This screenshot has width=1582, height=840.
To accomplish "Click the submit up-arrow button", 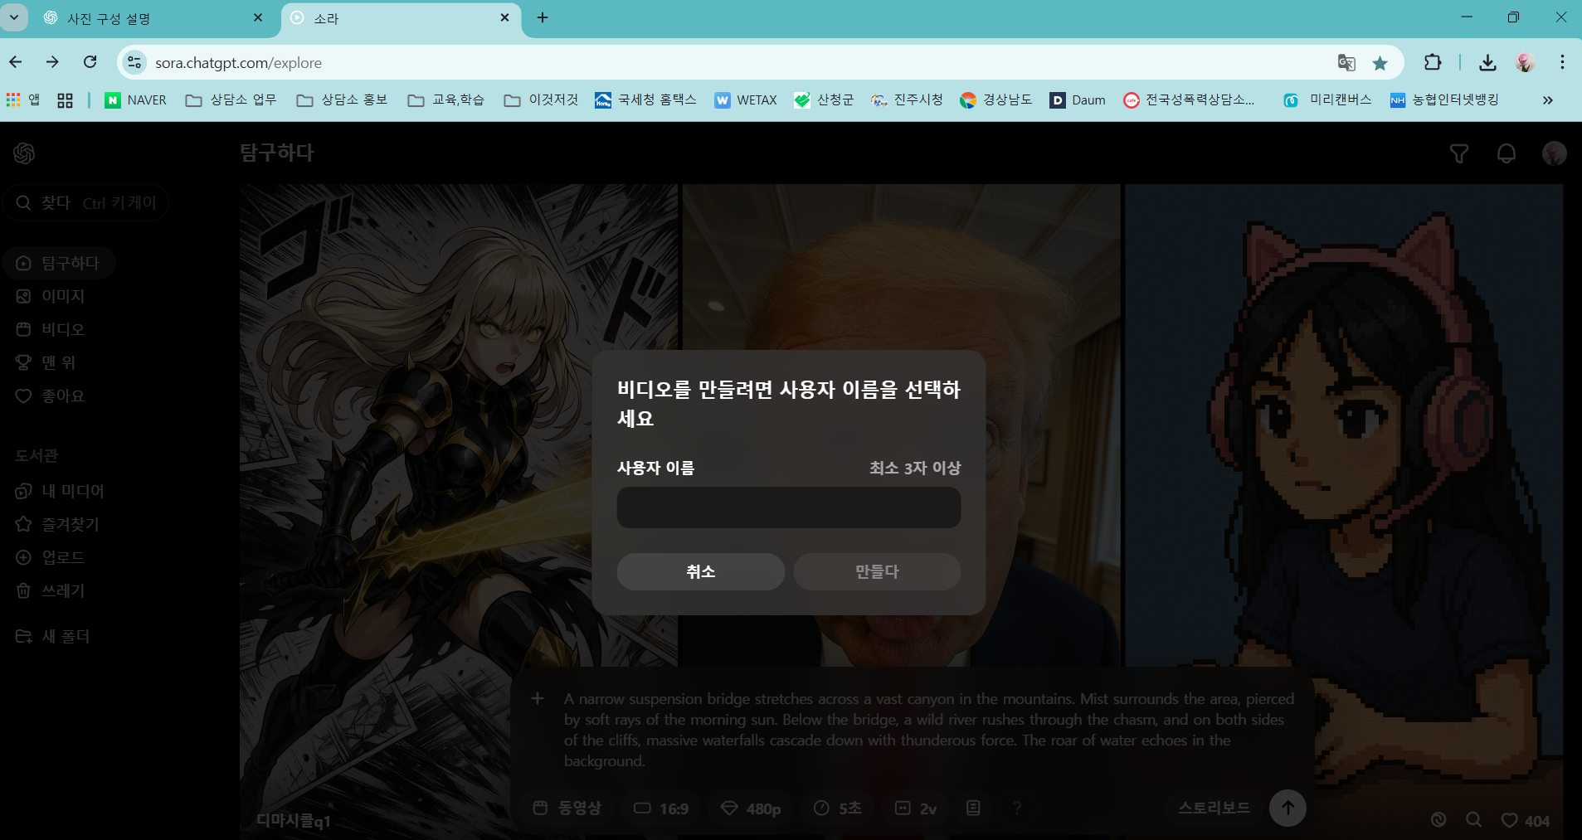I will click(x=1288, y=808).
